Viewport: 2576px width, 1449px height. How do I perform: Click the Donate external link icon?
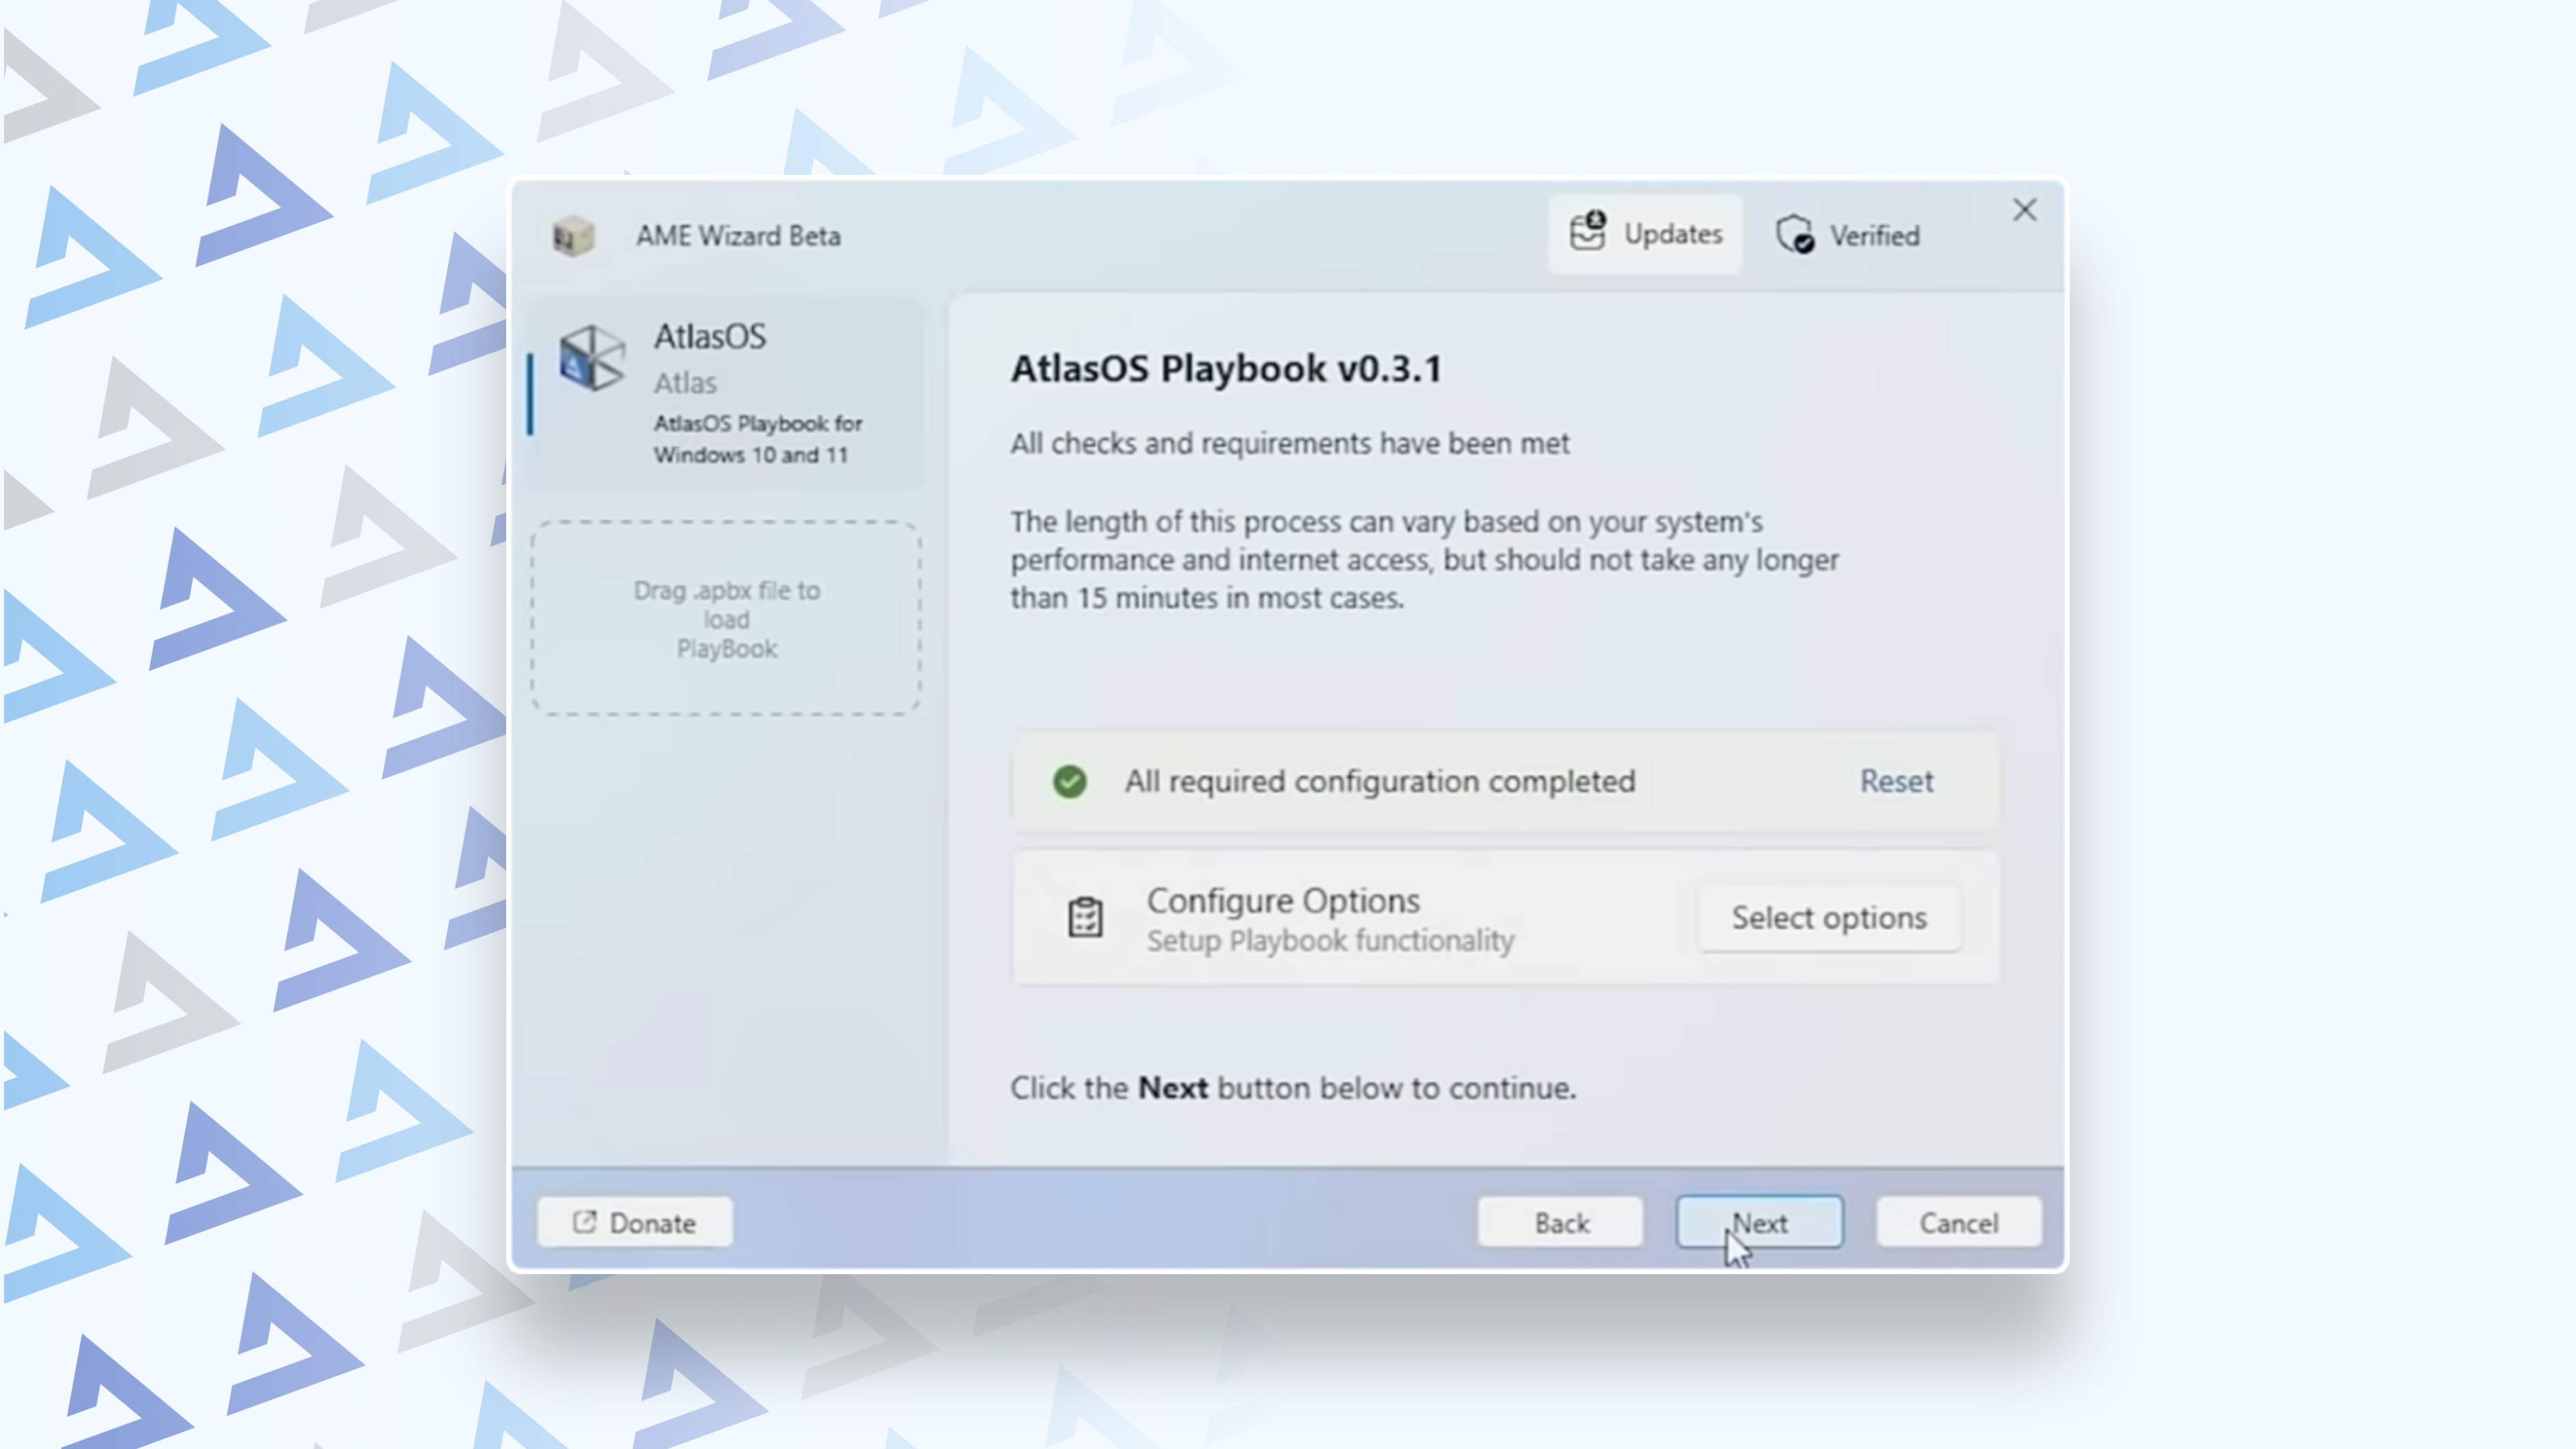click(584, 1222)
